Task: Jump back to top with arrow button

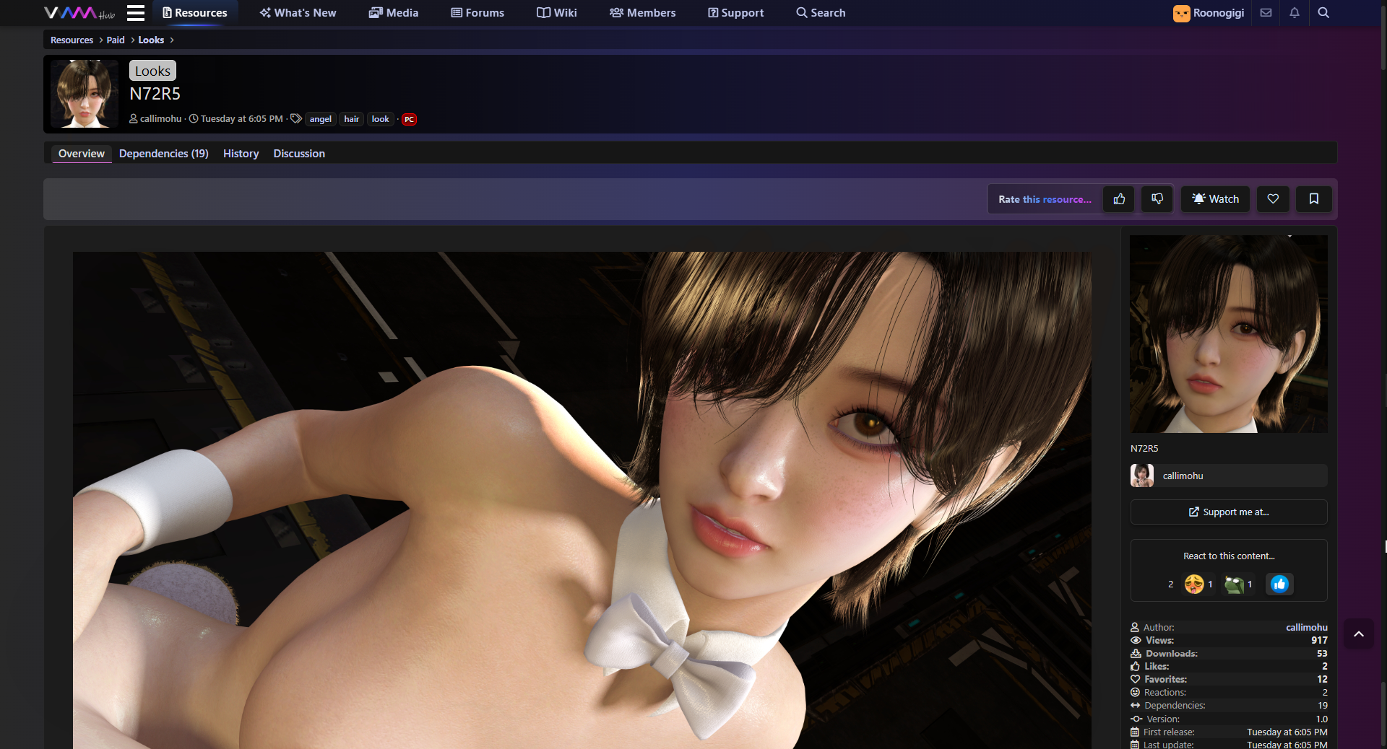Action: (1359, 634)
